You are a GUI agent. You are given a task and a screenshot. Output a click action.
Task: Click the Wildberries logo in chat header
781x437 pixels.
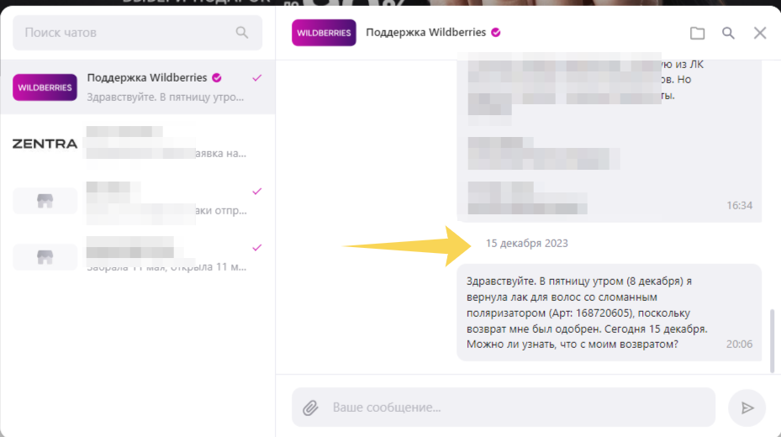click(x=324, y=33)
